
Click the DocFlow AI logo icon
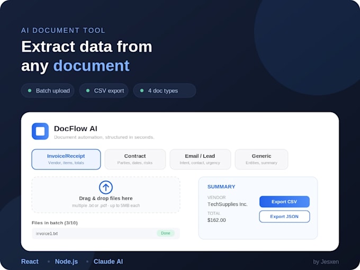[x=40, y=131]
